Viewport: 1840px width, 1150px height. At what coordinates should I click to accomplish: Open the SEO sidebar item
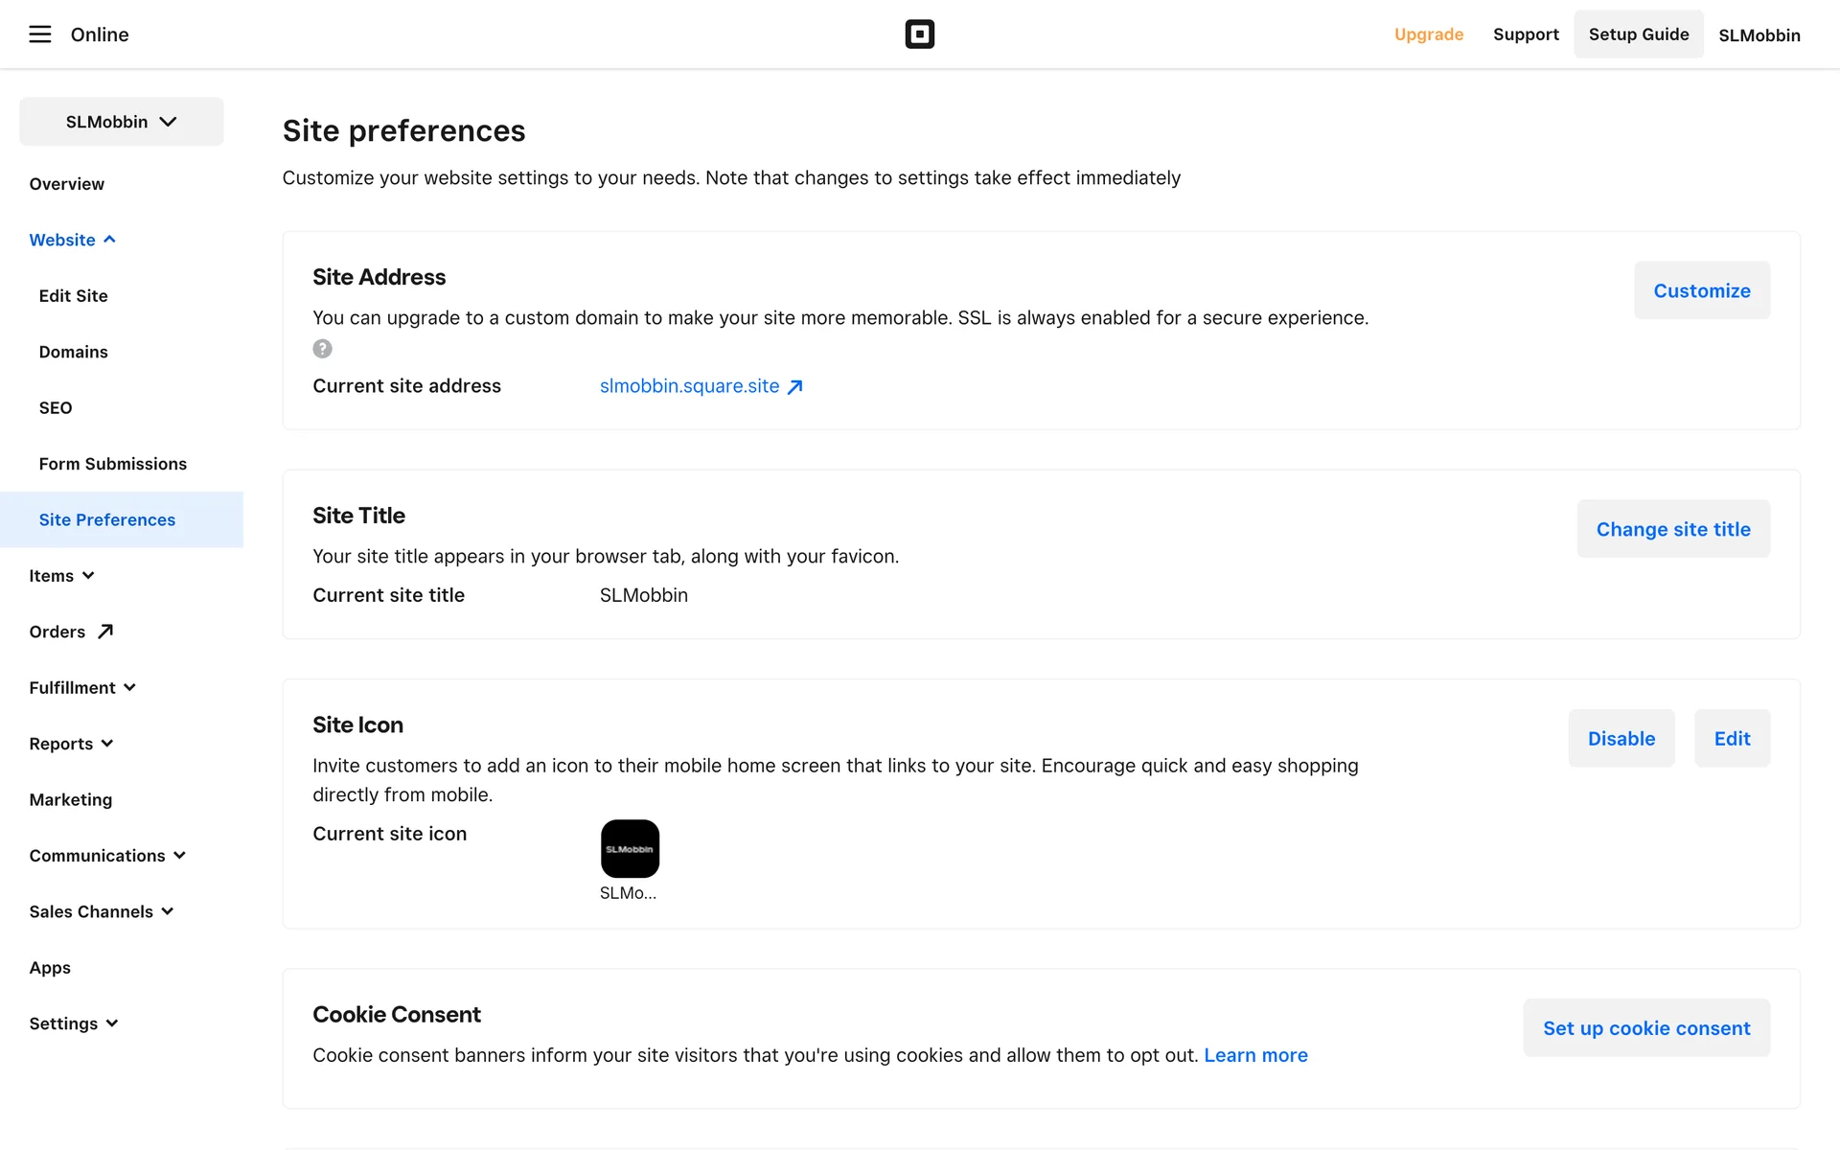56,408
